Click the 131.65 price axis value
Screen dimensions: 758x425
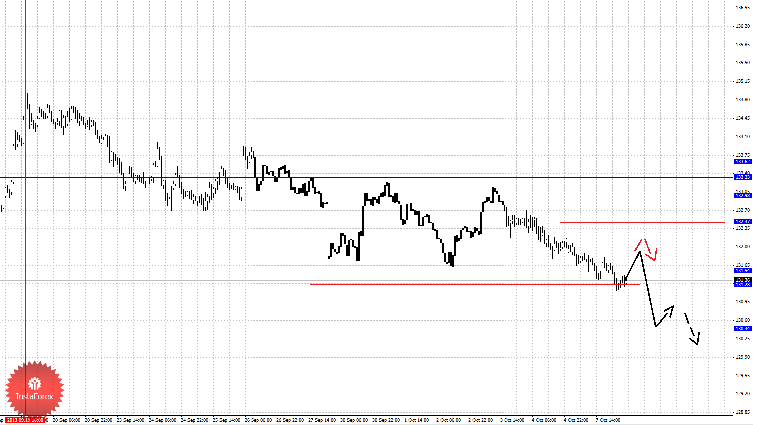point(743,265)
